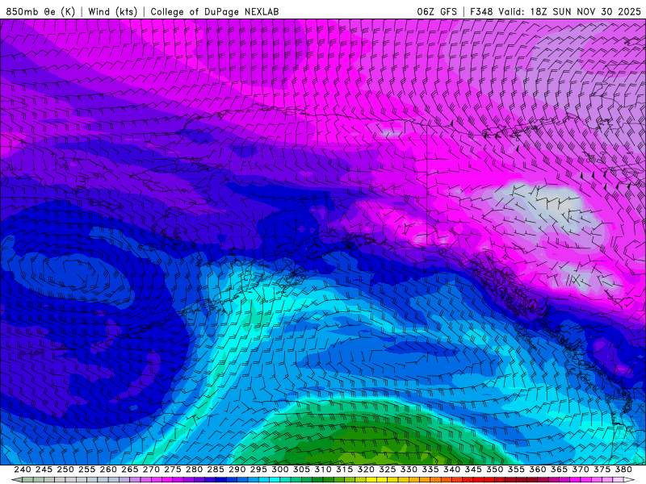The width and height of the screenshot is (646, 484).
Task: Click the 365 legend number
Action: (559, 469)
